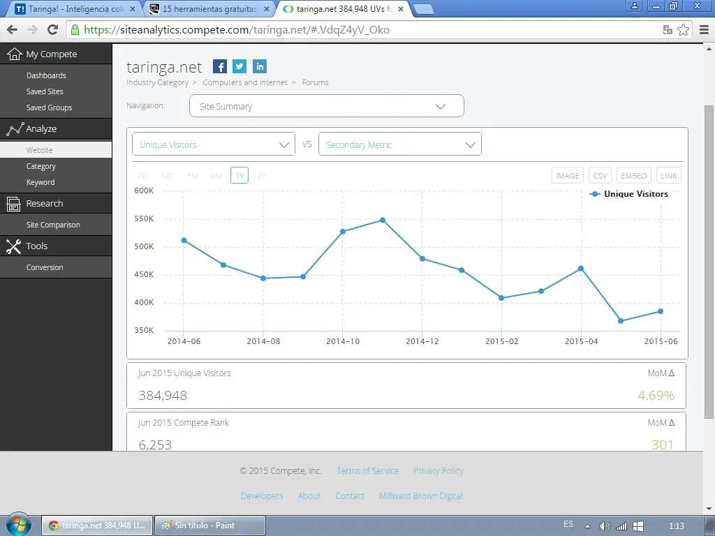
Task: Share taringa.net on Twitter icon
Action: tap(239, 66)
